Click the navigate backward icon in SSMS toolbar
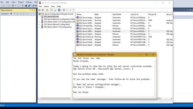Screen dimensions: 193x109 tap(4, 5)
